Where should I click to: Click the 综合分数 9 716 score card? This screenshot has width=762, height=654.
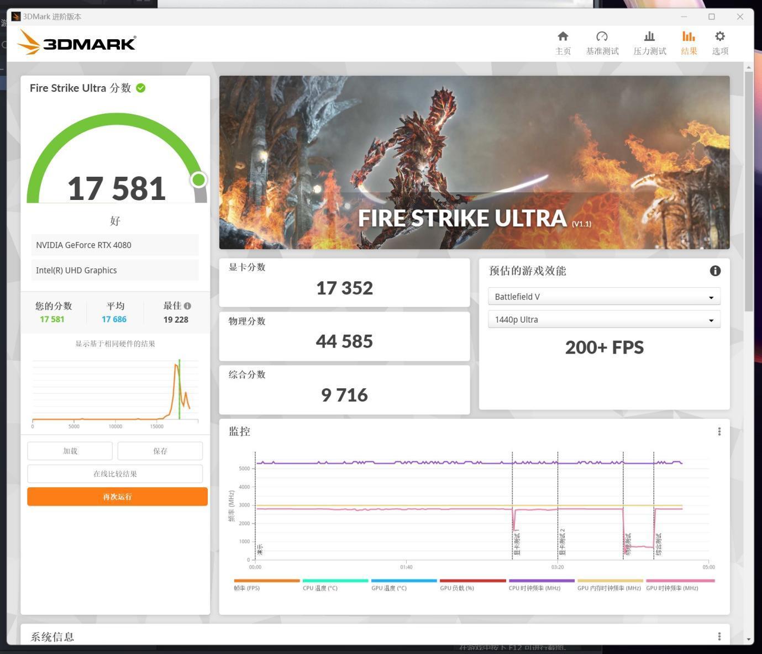pos(344,390)
